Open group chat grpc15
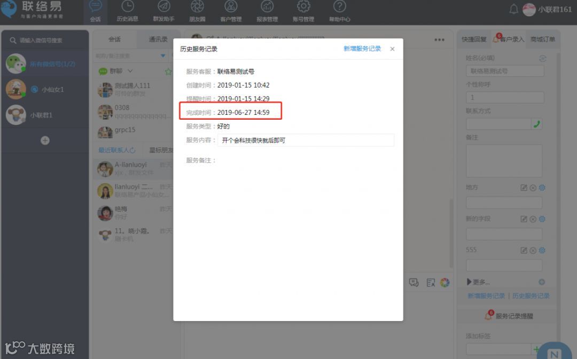This screenshot has width=577, height=359. [x=133, y=132]
